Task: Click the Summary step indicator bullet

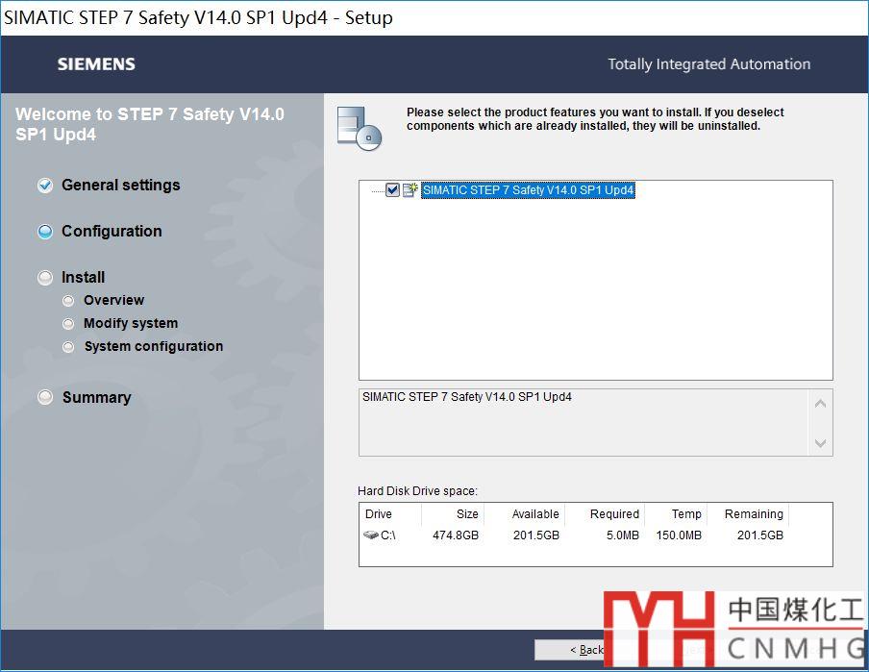Action: coord(45,397)
